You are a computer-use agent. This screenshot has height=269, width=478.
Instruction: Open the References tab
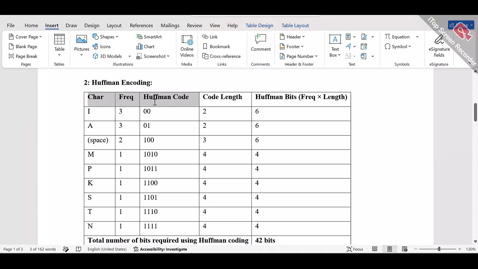(141, 25)
